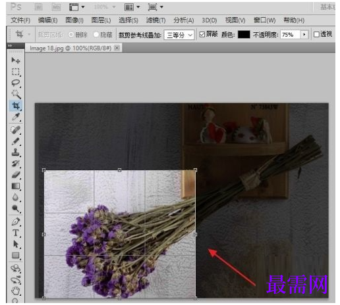Select the Horizontal Type tool

[x=16, y=233]
